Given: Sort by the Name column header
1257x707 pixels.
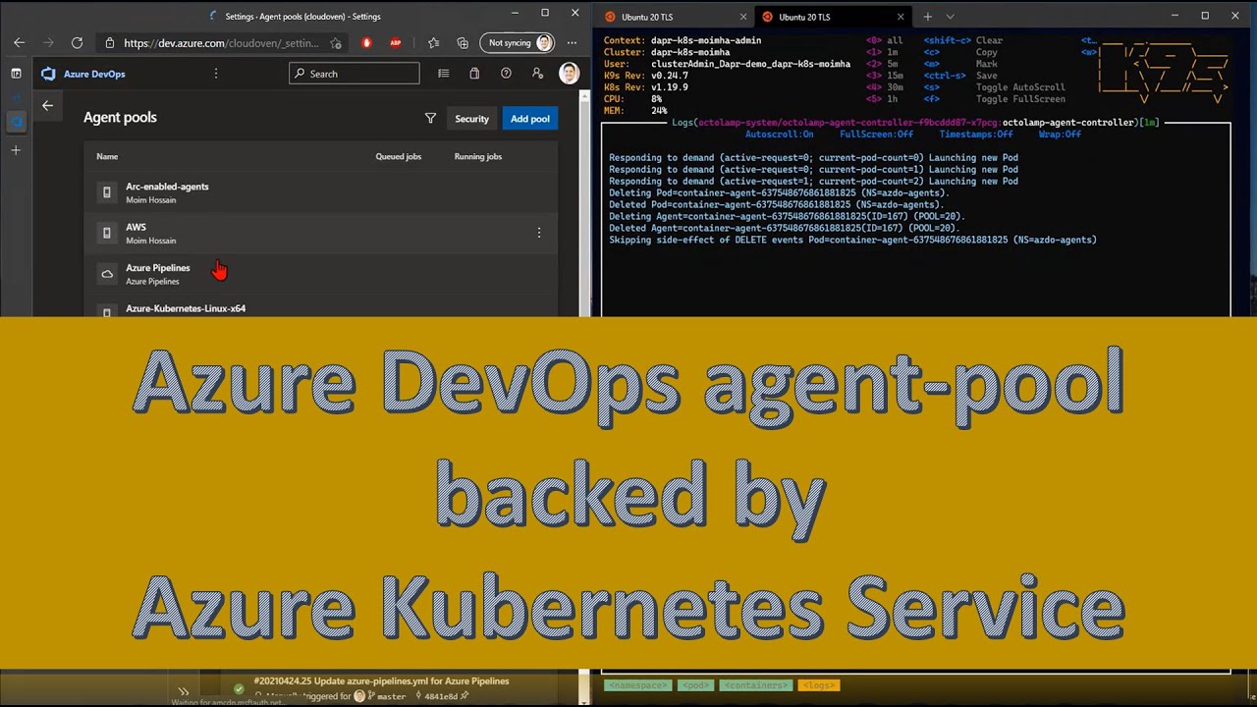Looking at the screenshot, I should click(x=107, y=156).
